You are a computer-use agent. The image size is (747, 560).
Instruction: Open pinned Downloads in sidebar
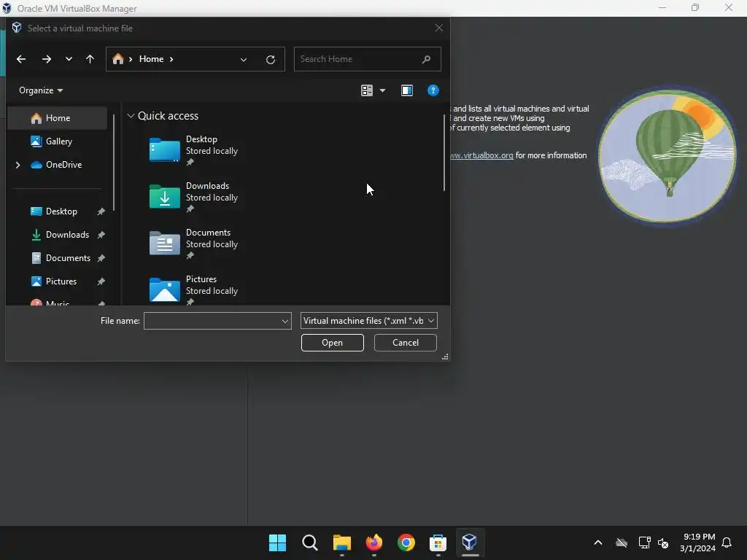67,235
